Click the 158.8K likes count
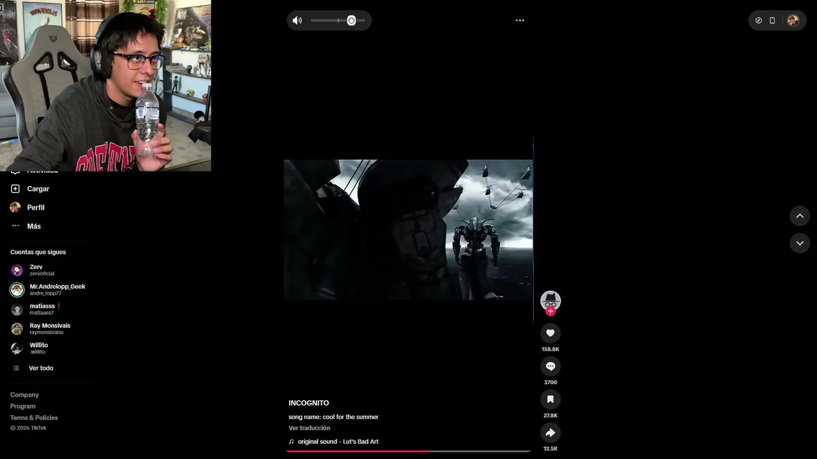This screenshot has height=459, width=817. point(550,349)
